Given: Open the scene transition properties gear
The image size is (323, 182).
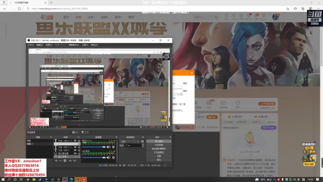Looking at the screenshot, I should point(143,141).
